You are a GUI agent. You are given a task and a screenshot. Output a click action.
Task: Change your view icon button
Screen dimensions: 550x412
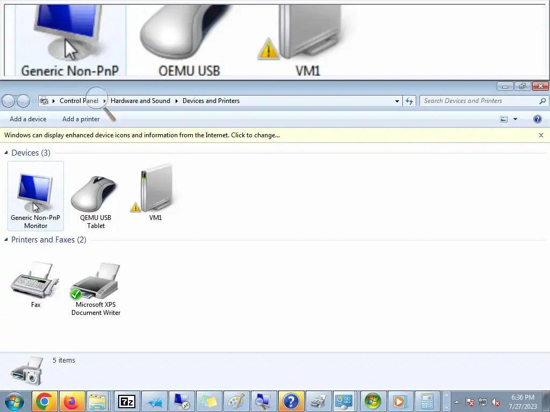click(x=504, y=119)
